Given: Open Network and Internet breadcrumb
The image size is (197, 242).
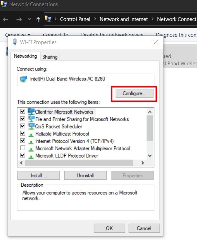Looking at the screenshot, I should point(124,19).
